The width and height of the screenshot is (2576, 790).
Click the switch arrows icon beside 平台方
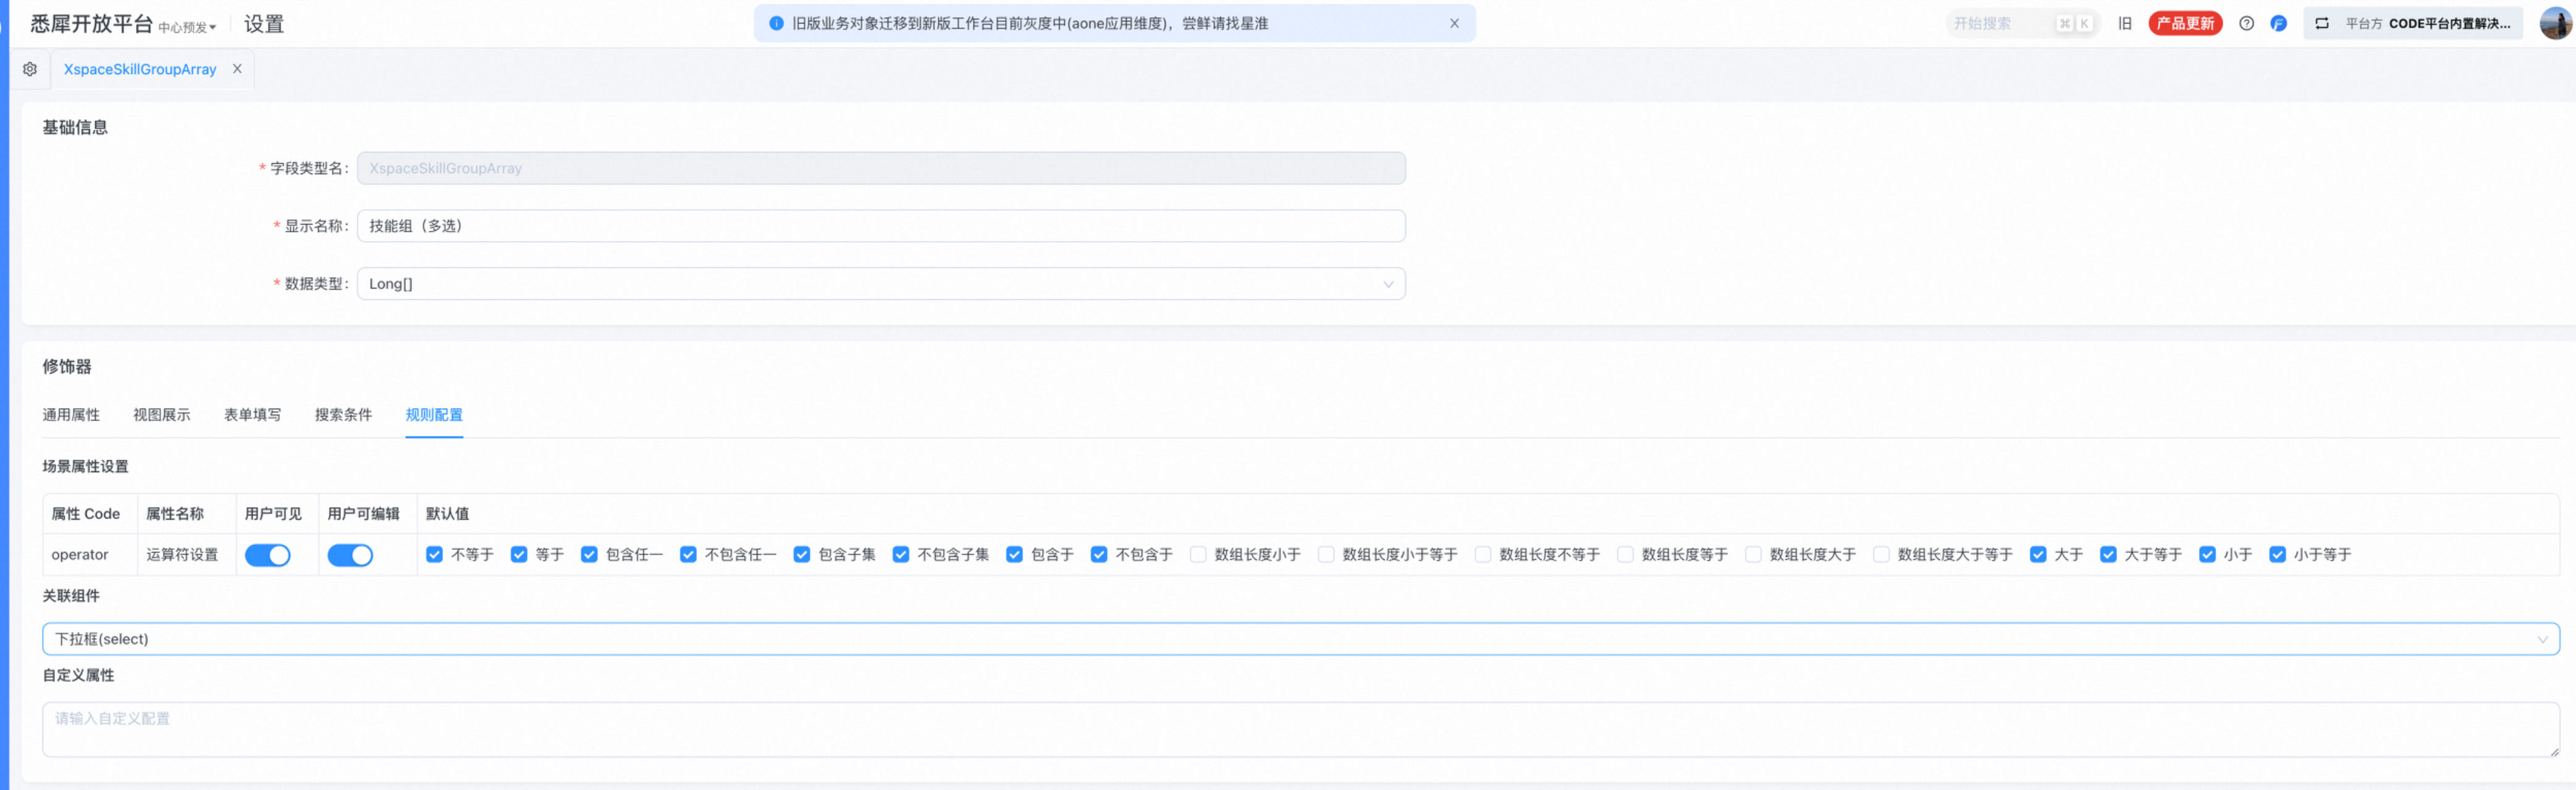2322,23
